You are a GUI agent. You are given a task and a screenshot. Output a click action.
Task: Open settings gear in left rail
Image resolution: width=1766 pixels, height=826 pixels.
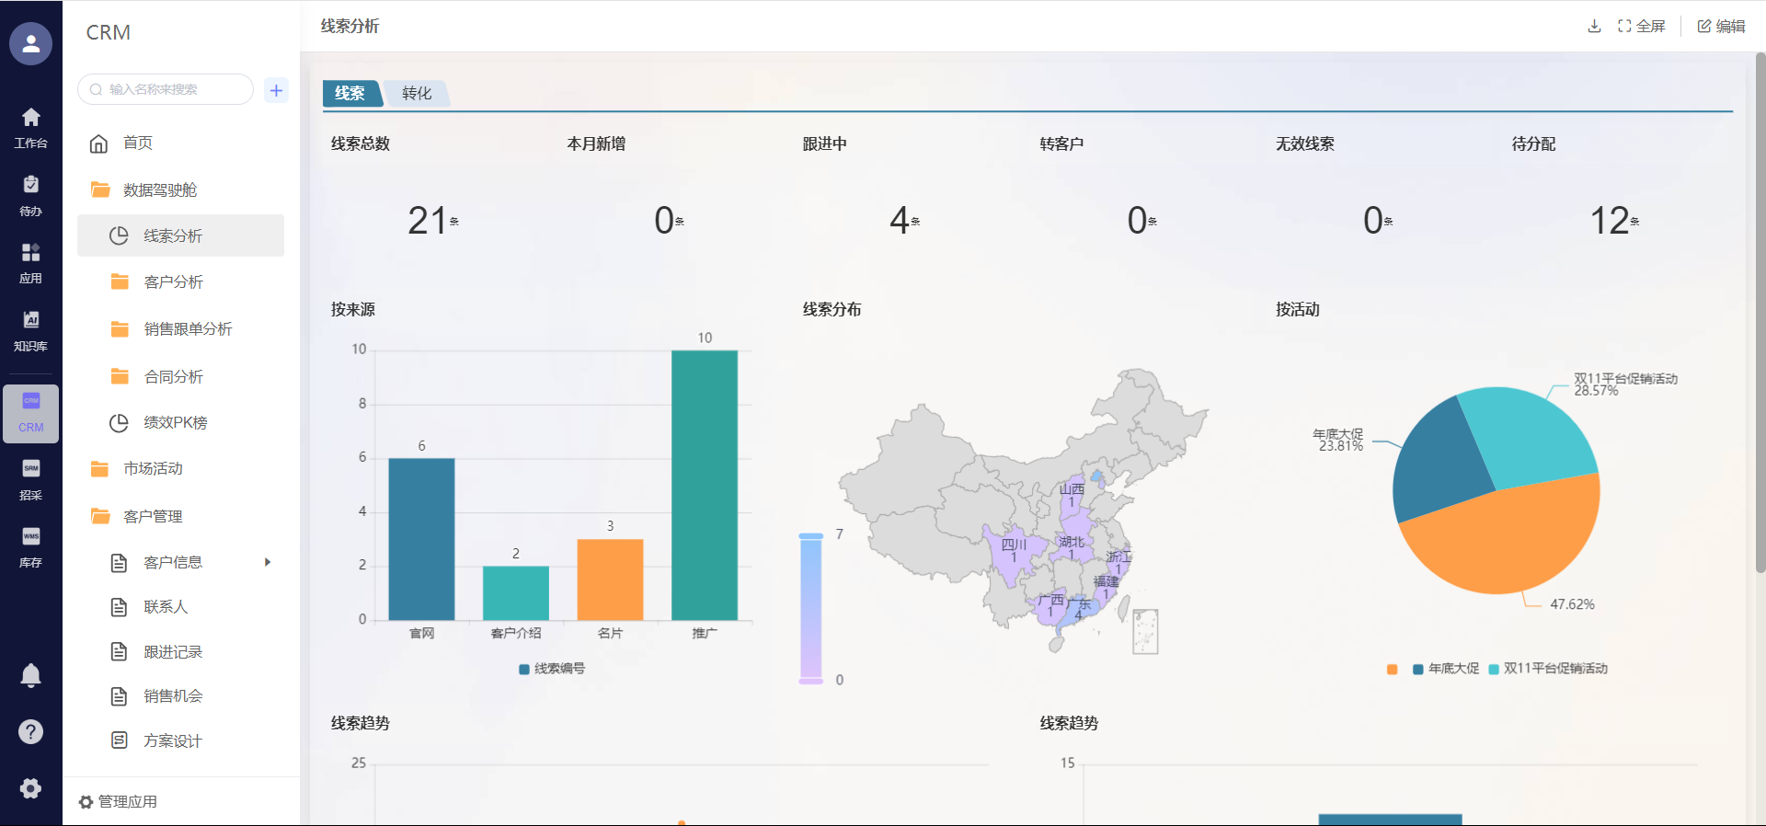[x=30, y=788]
